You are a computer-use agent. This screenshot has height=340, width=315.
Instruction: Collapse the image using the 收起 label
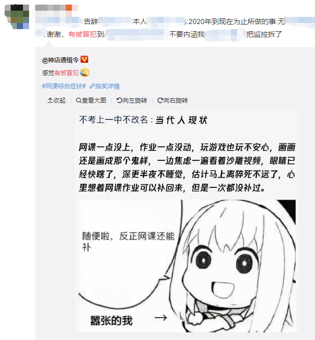(x=59, y=101)
